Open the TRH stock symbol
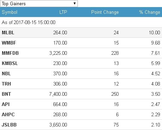 (6, 84)
